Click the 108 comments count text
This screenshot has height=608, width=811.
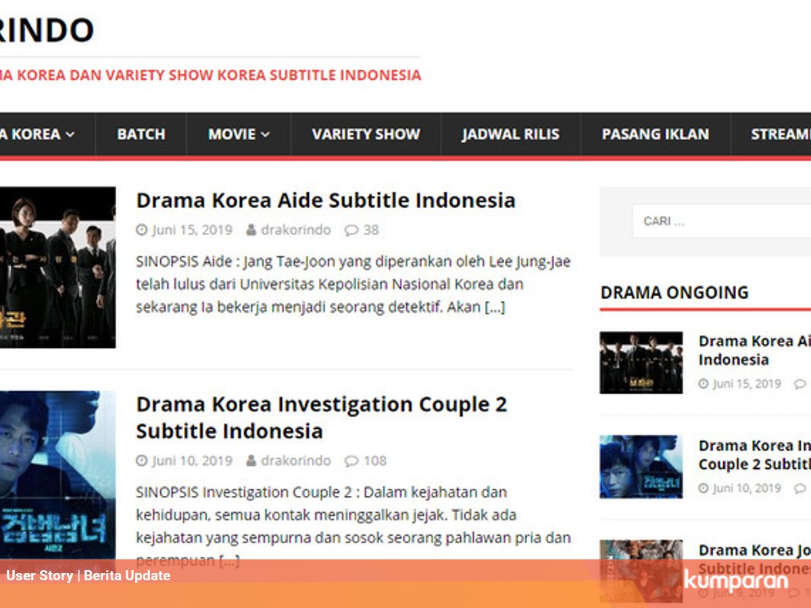pyautogui.click(x=375, y=461)
